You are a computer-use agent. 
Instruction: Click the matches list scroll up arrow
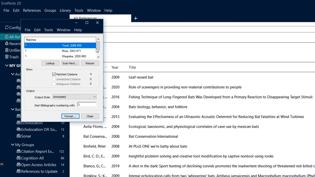pyautogui.click(x=98, y=39)
